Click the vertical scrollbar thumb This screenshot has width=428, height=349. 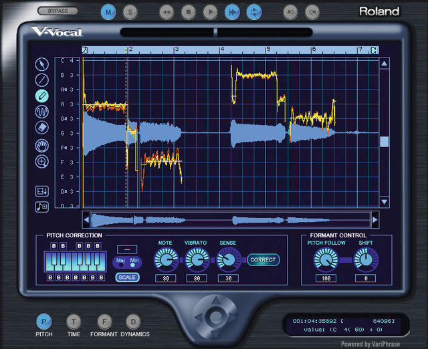point(385,142)
